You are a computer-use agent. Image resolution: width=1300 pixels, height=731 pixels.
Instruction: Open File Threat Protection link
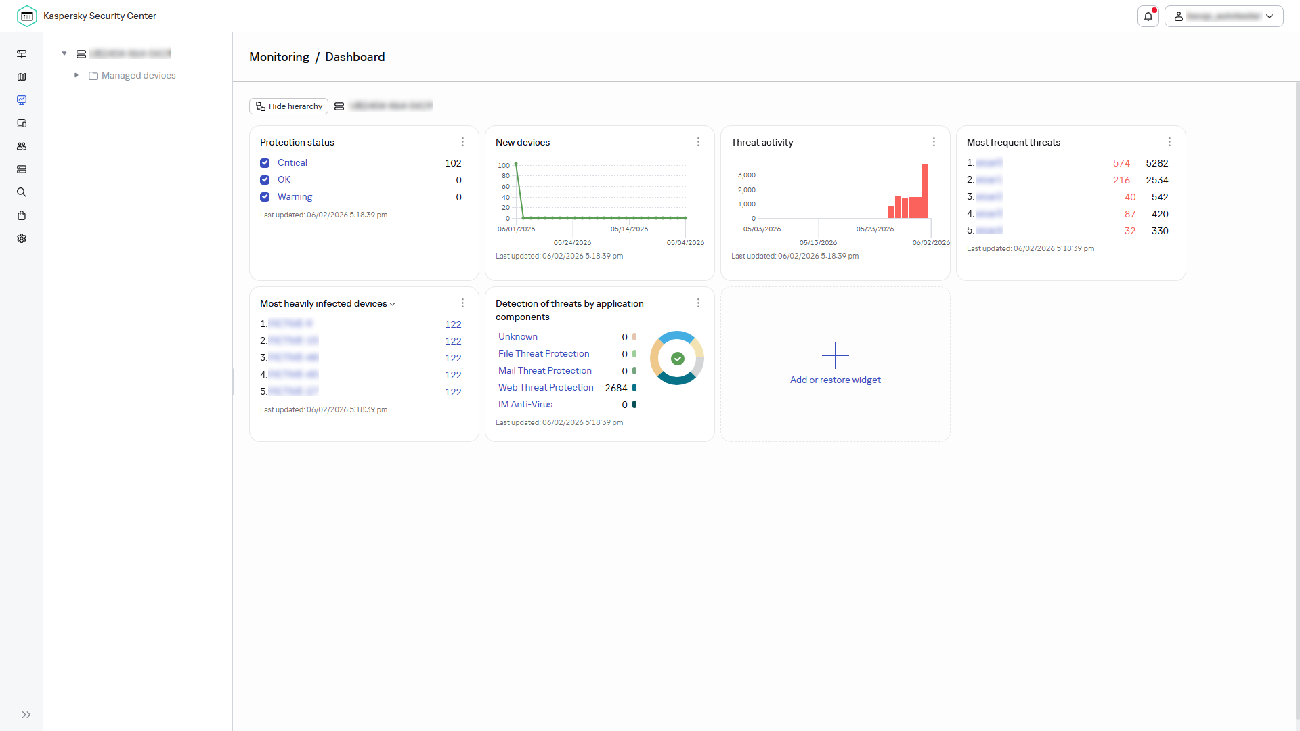[544, 353]
